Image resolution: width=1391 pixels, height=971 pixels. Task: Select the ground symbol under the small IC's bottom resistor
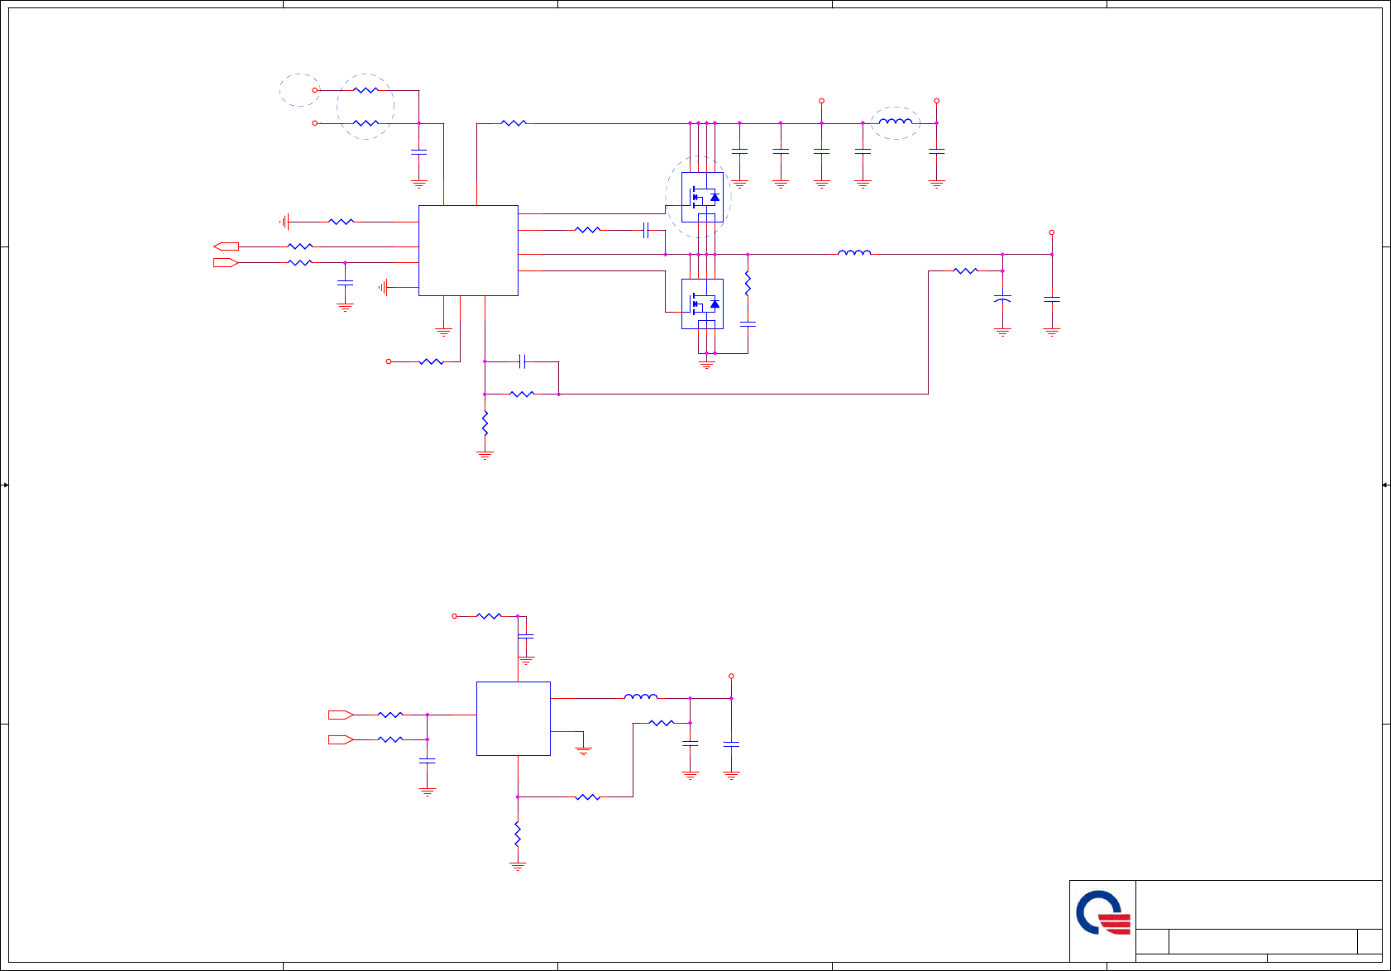click(518, 866)
